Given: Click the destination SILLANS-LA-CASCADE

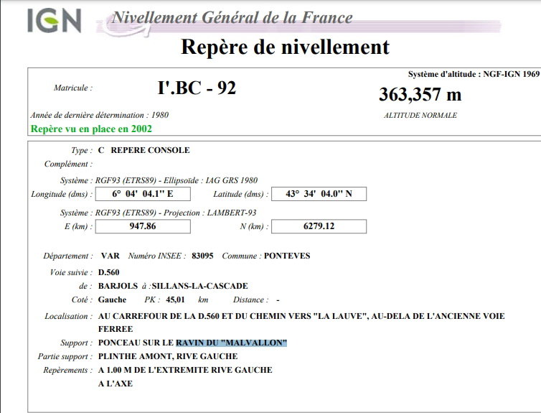Looking at the screenshot, I should pyautogui.click(x=199, y=286).
